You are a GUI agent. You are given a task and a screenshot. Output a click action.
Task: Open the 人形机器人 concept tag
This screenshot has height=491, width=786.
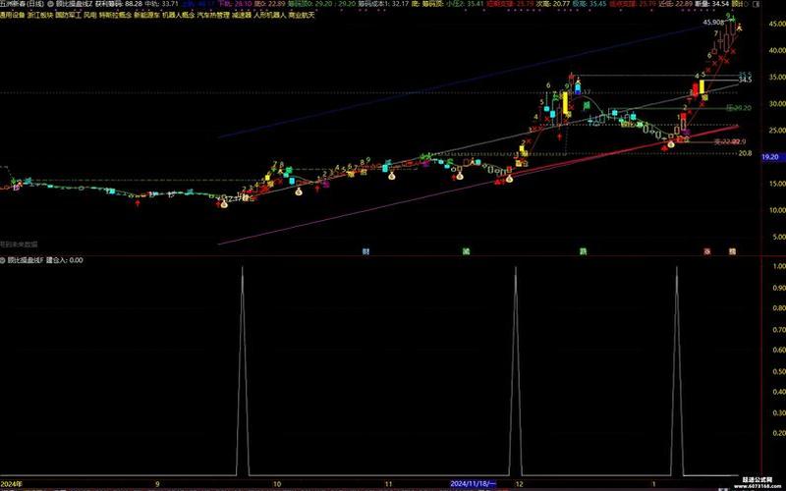(x=269, y=15)
